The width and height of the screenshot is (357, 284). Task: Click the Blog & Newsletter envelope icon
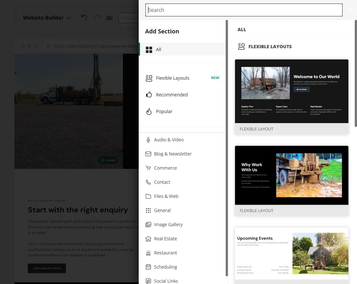(x=148, y=154)
